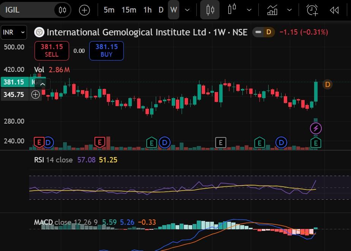Screen dimensions: 351x251
Task: Open the INR currency dropdown
Action: coord(14,32)
